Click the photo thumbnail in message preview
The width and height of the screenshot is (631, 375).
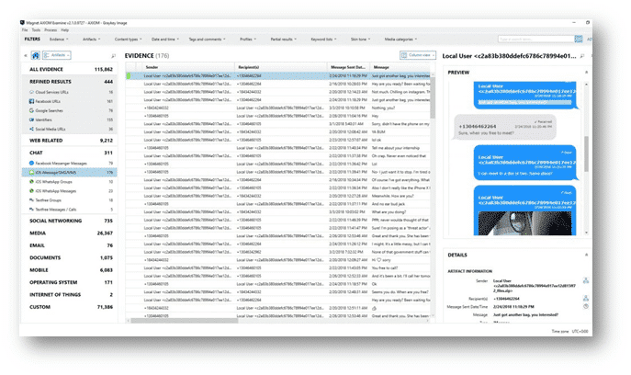point(524,223)
